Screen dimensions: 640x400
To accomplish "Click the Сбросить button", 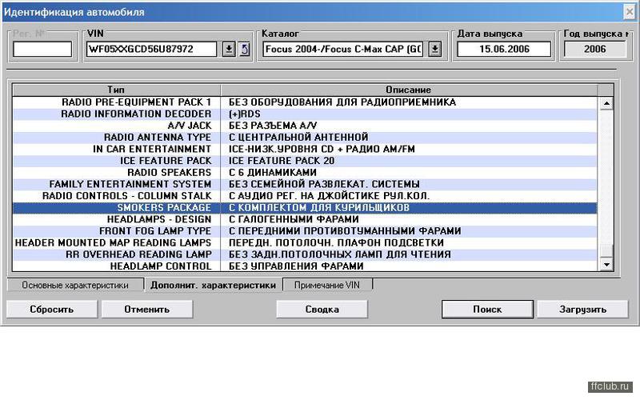I will click(x=52, y=310).
